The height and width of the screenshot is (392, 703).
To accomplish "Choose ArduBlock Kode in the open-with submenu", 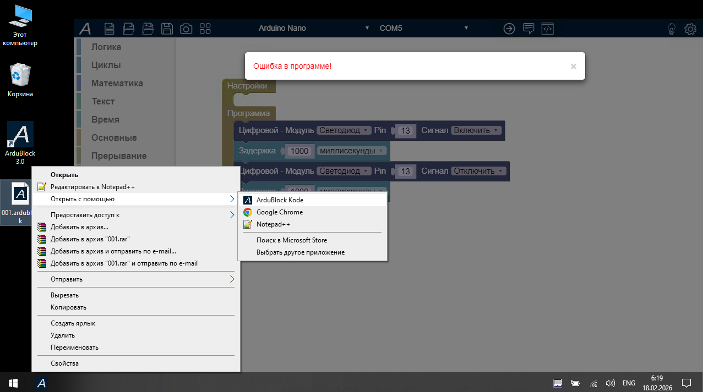I will (x=280, y=200).
